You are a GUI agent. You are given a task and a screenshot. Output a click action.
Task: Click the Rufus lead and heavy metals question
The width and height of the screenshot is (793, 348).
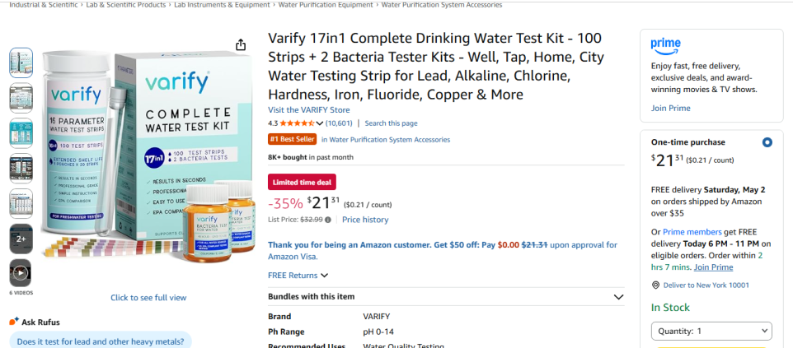point(101,341)
